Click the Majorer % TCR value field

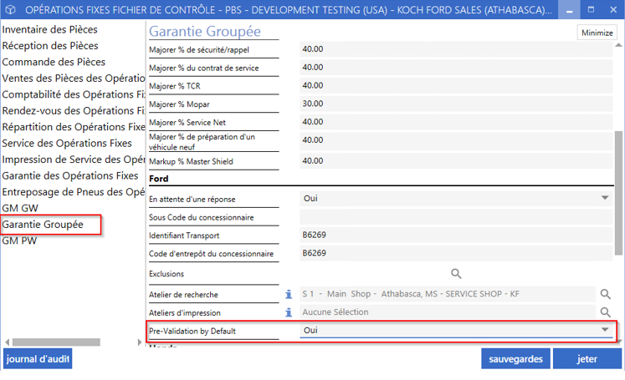pos(456,85)
